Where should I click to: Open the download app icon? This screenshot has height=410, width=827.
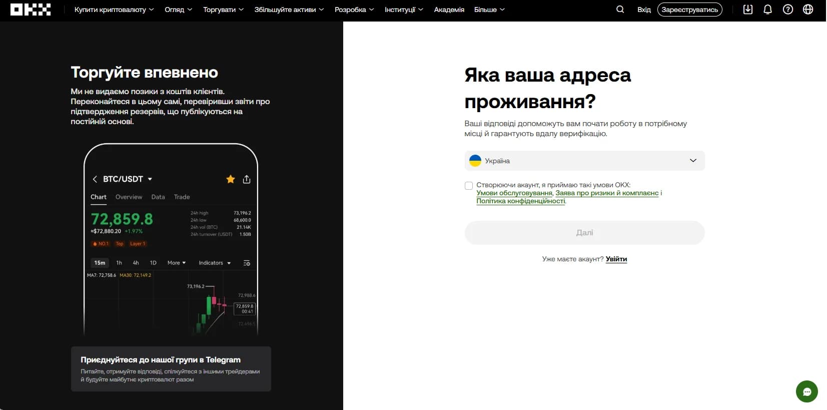click(747, 10)
